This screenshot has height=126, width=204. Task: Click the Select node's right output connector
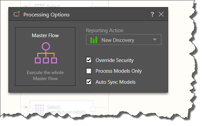[x=93, y=109]
